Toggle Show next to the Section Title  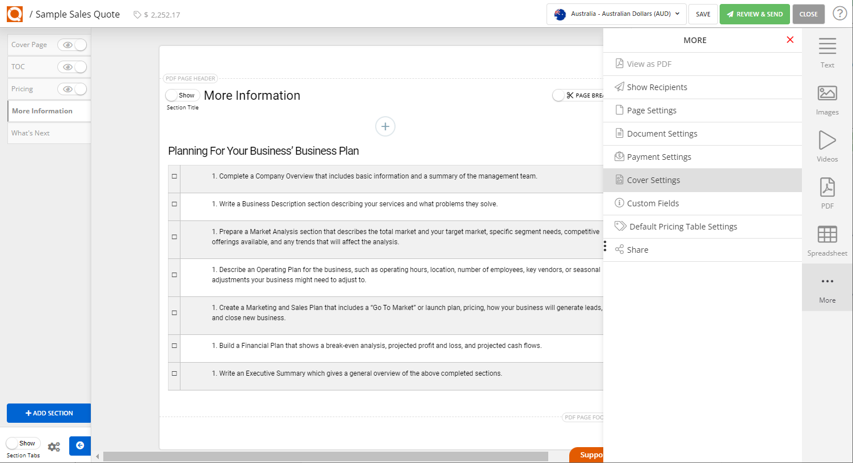(x=182, y=95)
